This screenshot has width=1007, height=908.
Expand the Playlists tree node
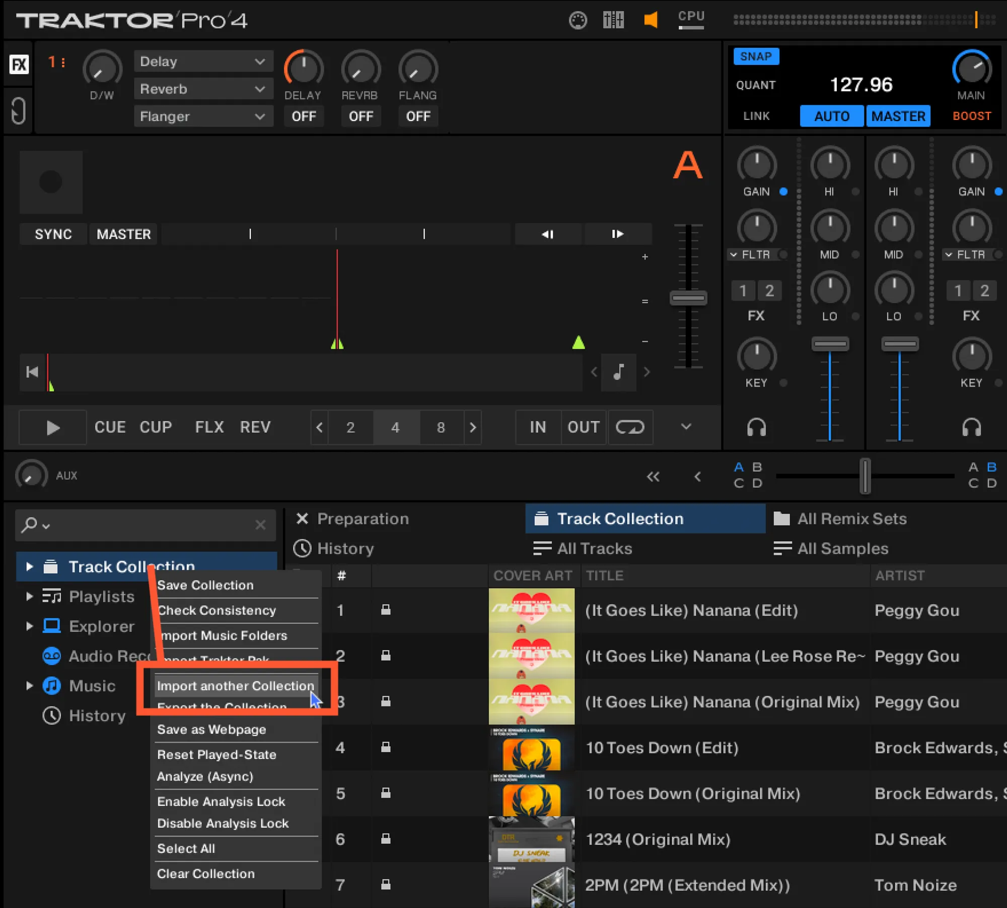[x=29, y=596]
